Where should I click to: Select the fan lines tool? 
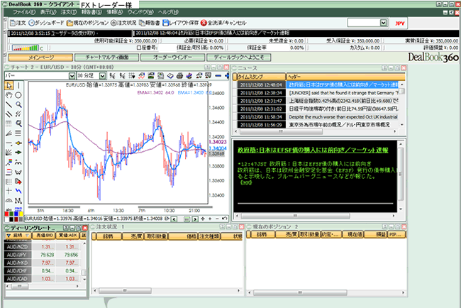tap(9, 133)
